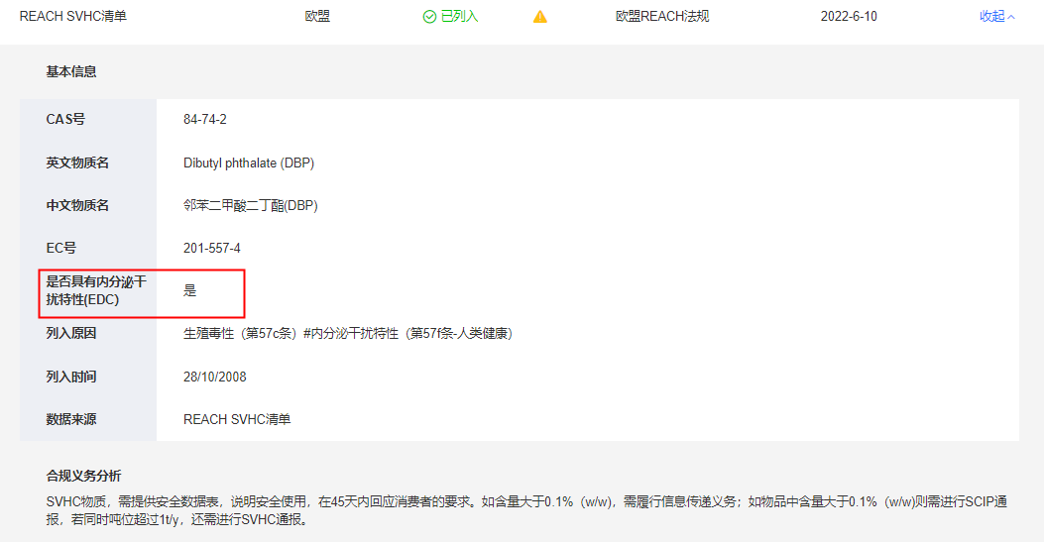Select the EC number 201-557-4
Image resolution: width=1044 pixels, height=542 pixels.
click(x=212, y=248)
